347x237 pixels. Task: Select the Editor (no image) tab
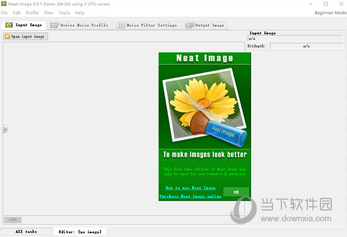tap(80, 232)
